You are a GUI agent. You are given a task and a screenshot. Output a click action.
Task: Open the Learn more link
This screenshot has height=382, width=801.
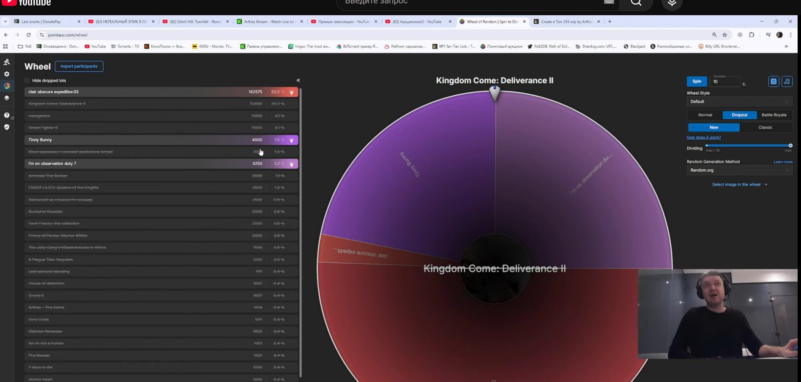tap(783, 162)
